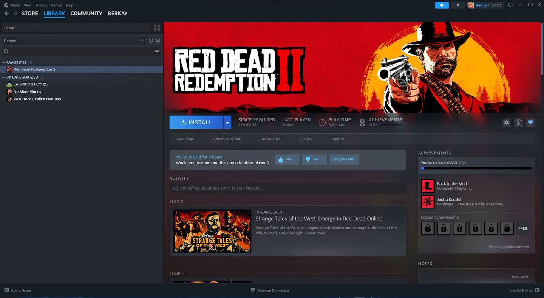Screen dimensions: 544x298
Task: Click the Play Time clock icon
Action: click(x=322, y=122)
